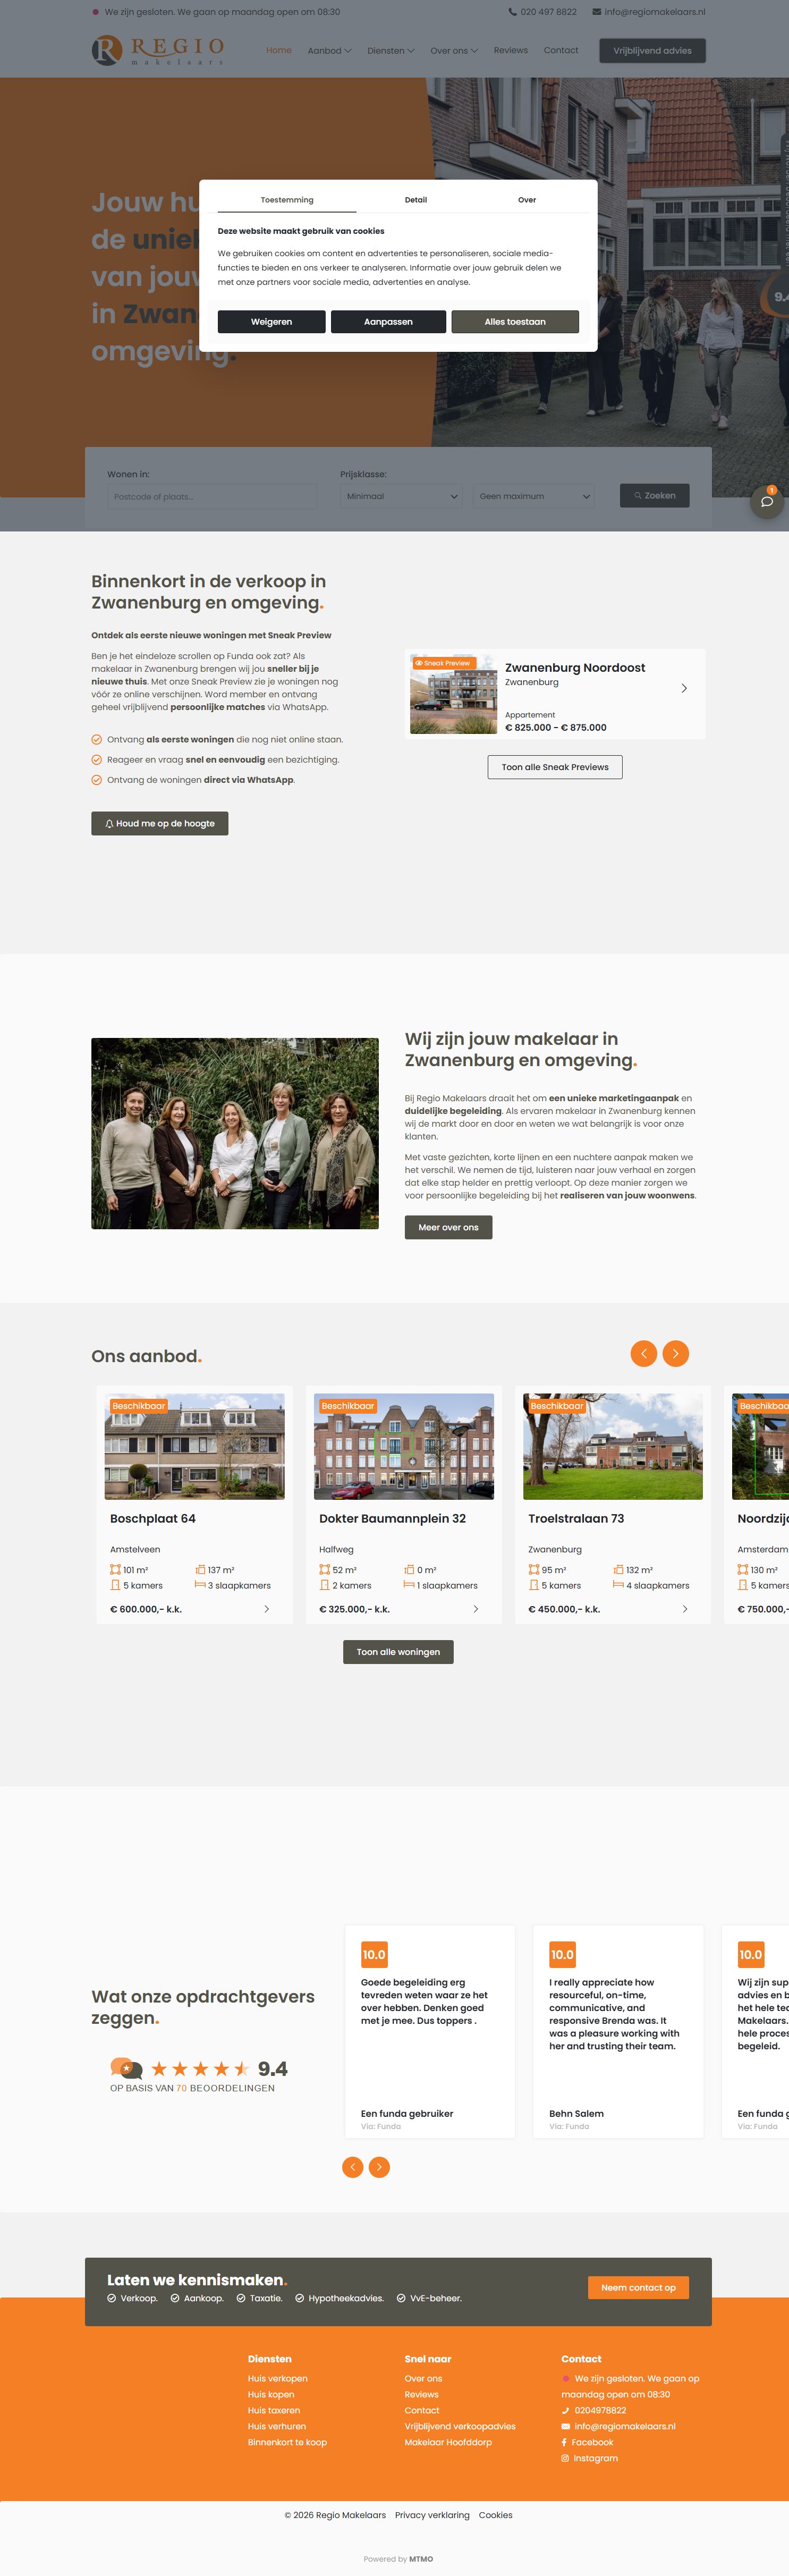789x2576 pixels.
Task: Click the Facebook icon in footer
Action: (564, 2442)
